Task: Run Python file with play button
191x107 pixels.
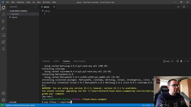Action: [178, 7]
